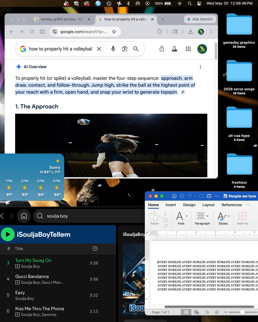
Task: Open Search Labs flask icon
Action: click(x=175, y=49)
